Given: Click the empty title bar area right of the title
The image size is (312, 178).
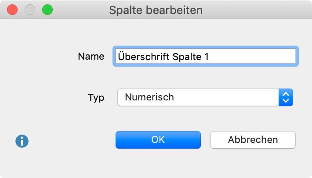Looking at the screenshot, I should pyautogui.click(x=257, y=10).
